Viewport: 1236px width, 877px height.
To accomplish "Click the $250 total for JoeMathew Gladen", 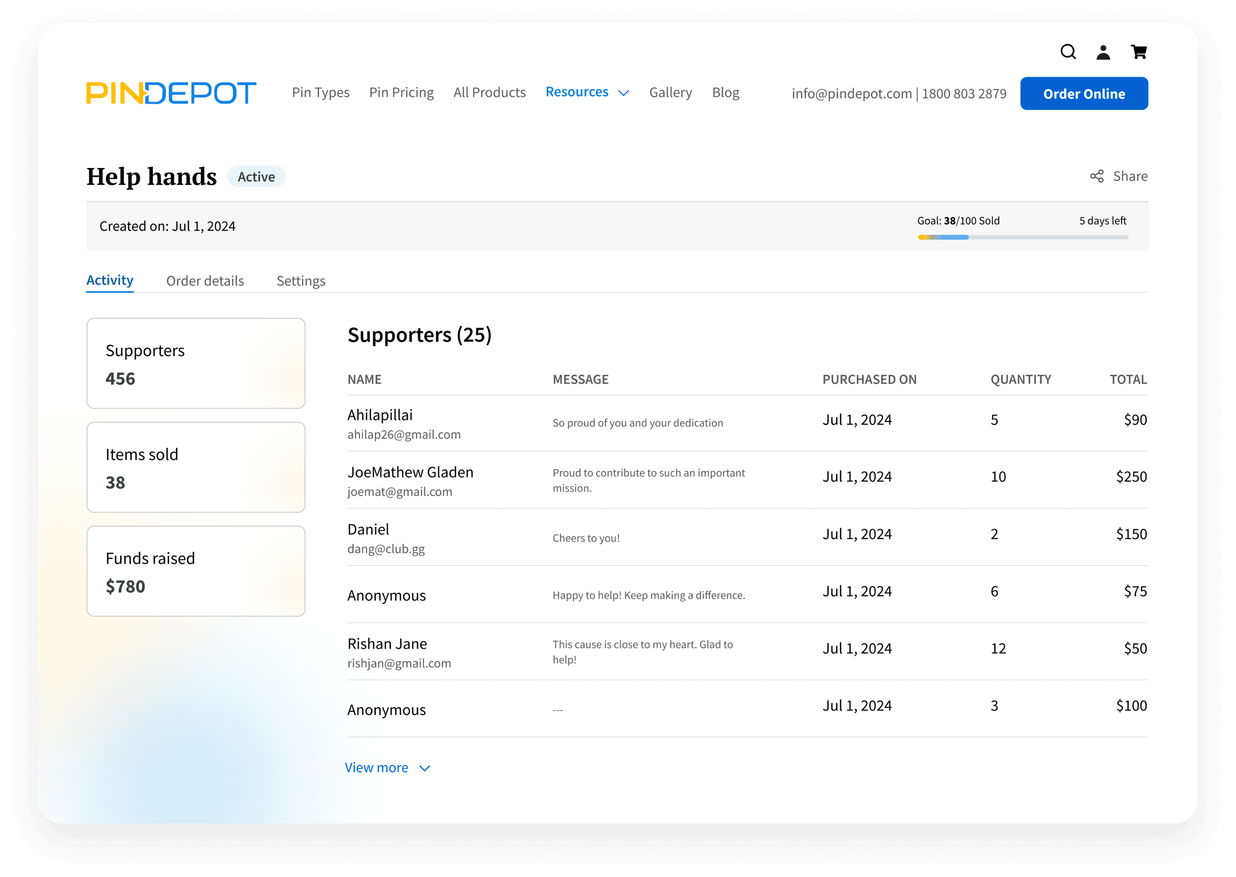I will pos(1131,477).
